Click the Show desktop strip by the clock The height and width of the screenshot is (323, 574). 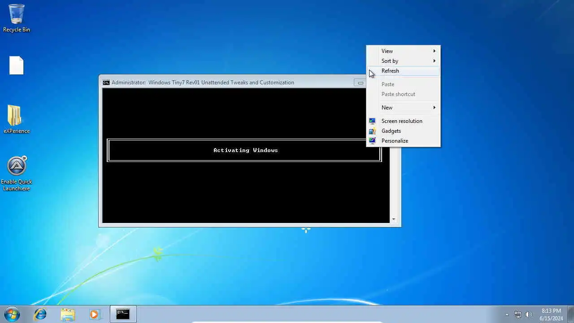[x=570, y=314]
